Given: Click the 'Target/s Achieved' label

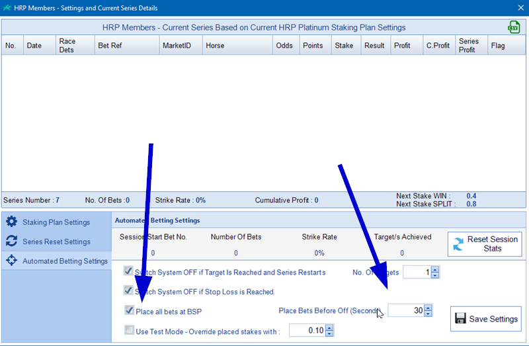Looking at the screenshot, I should [403, 237].
